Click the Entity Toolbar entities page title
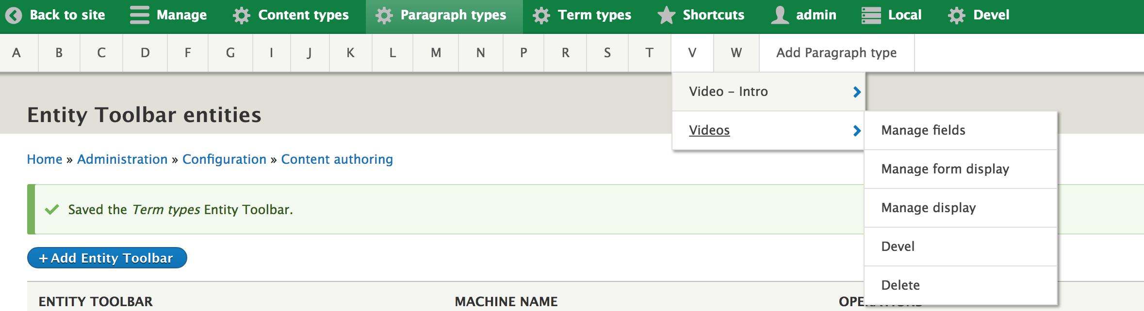The width and height of the screenshot is (1144, 311). pyautogui.click(x=144, y=115)
